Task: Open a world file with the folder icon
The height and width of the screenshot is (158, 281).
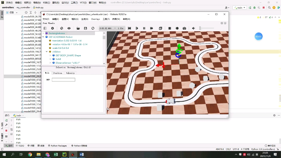Action: click(78, 28)
